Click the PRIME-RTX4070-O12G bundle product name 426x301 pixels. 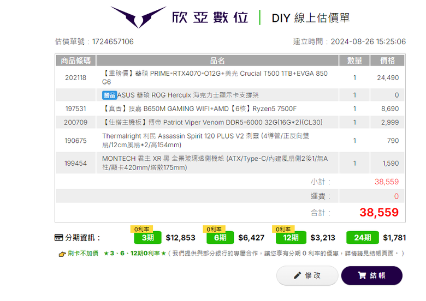(215, 77)
